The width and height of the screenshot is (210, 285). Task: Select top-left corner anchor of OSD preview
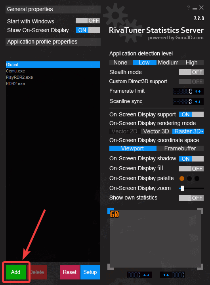111,211
